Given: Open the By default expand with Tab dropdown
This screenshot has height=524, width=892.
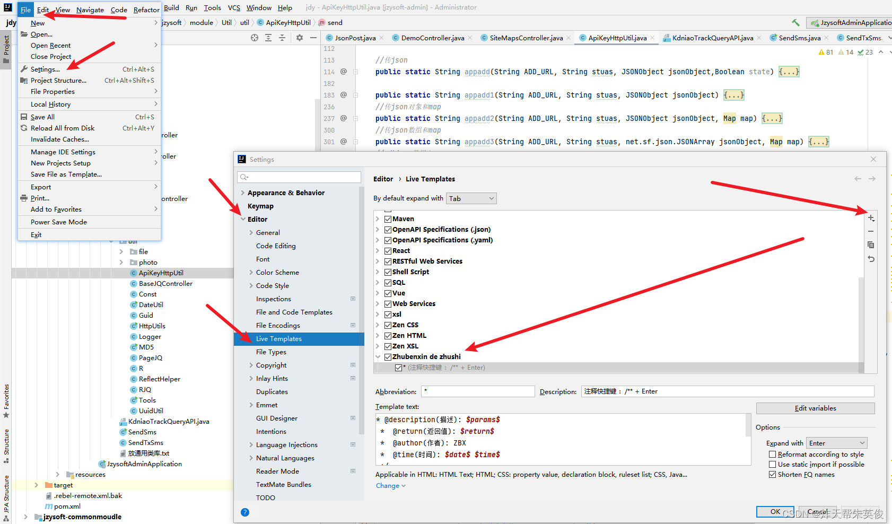Looking at the screenshot, I should pyautogui.click(x=471, y=198).
